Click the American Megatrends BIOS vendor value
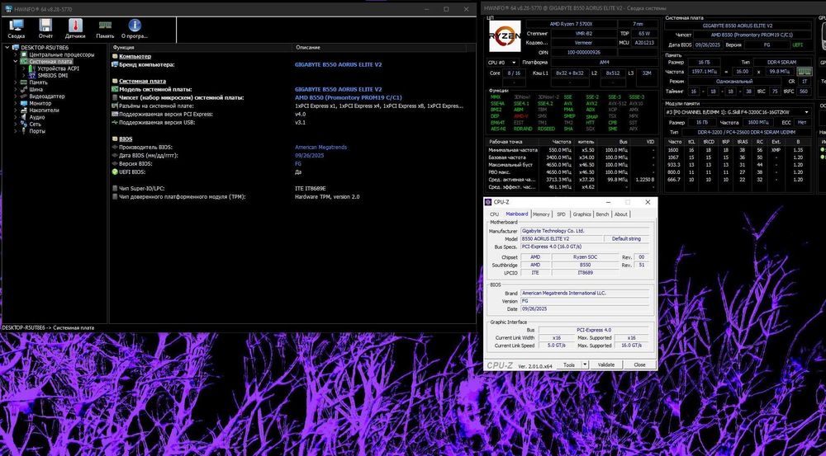Image resolution: width=826 pixels, height=456 pixels. (320, 148)
